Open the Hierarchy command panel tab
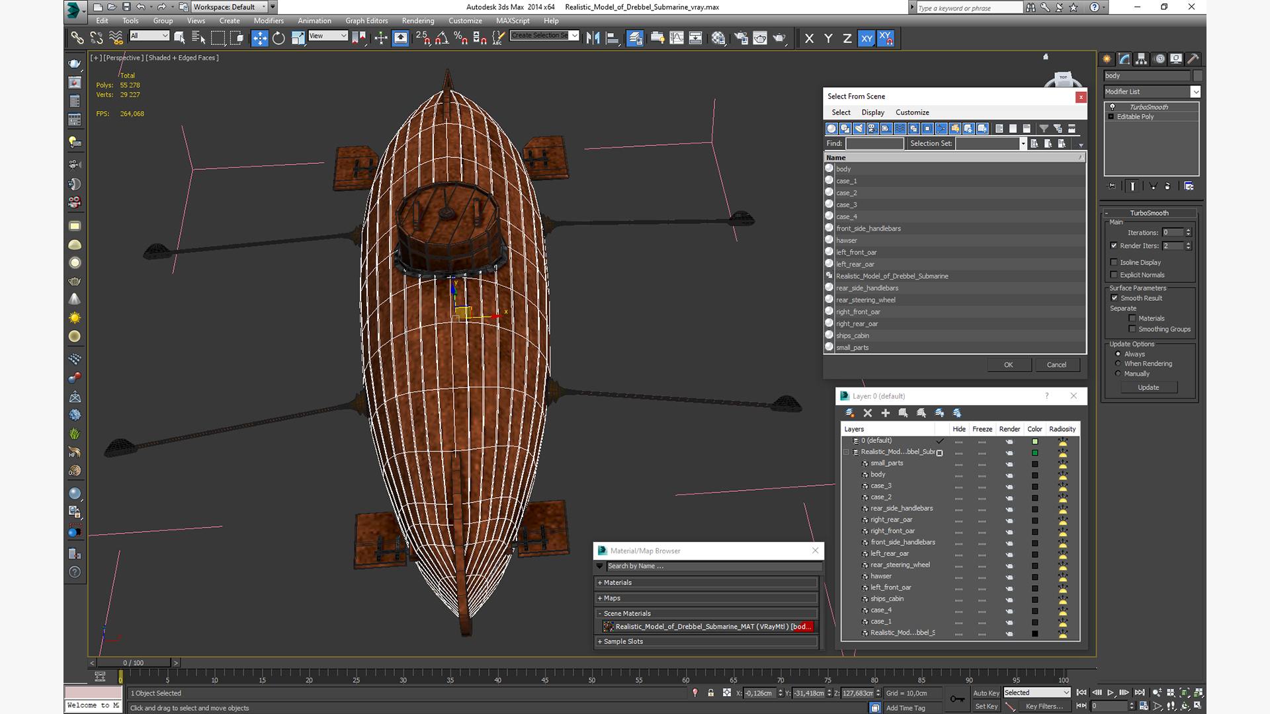Viewport: 1270px width, 714px height. click(x=1141, y=59)
